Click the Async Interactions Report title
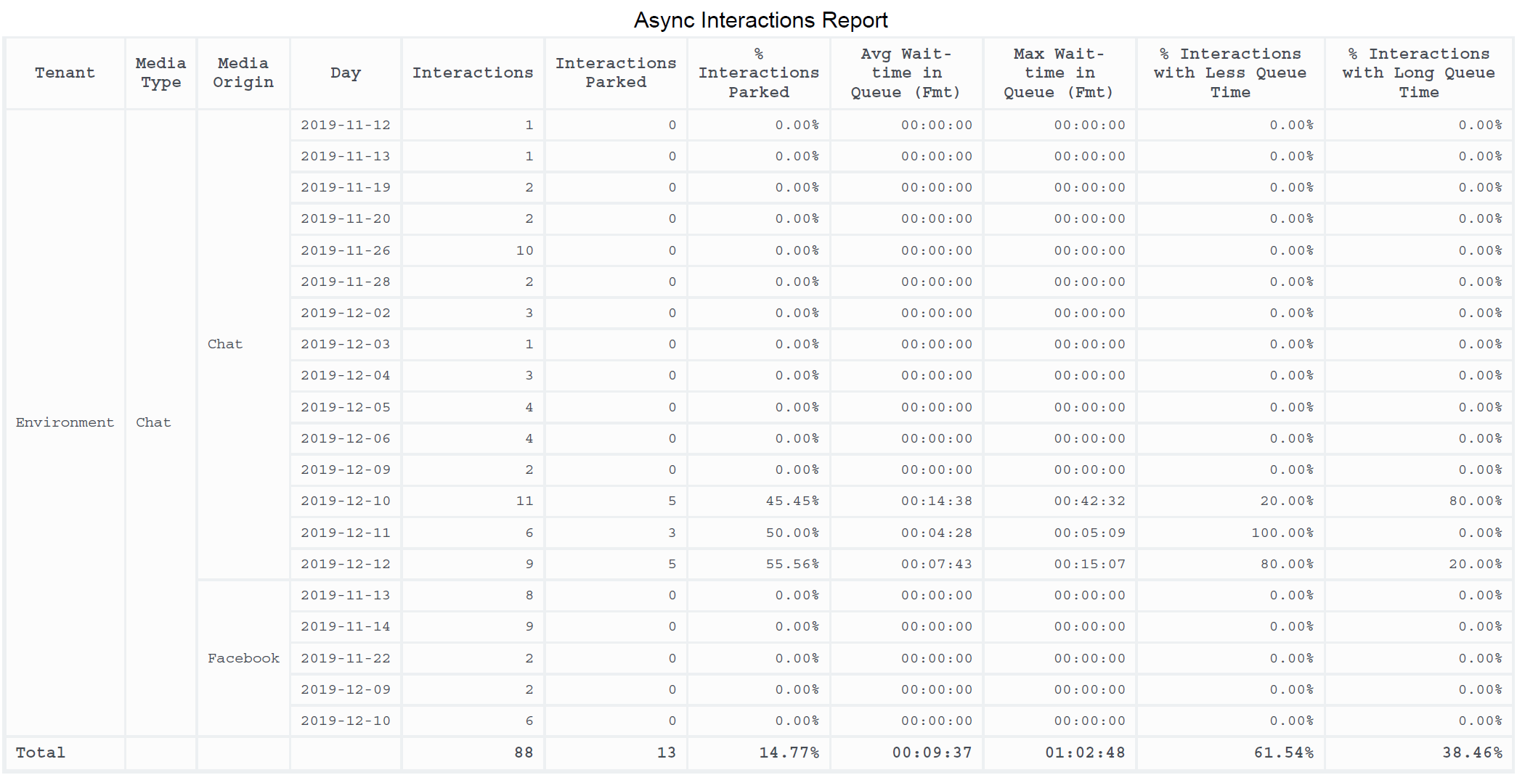The image size is (1517, 775). click(x=760, y=20)
